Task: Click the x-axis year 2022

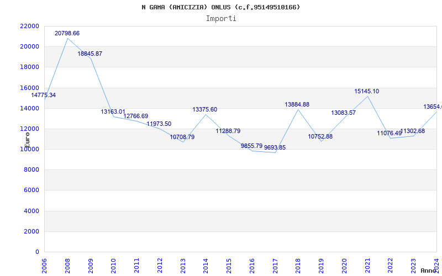Action: click(x=391, y=266)
